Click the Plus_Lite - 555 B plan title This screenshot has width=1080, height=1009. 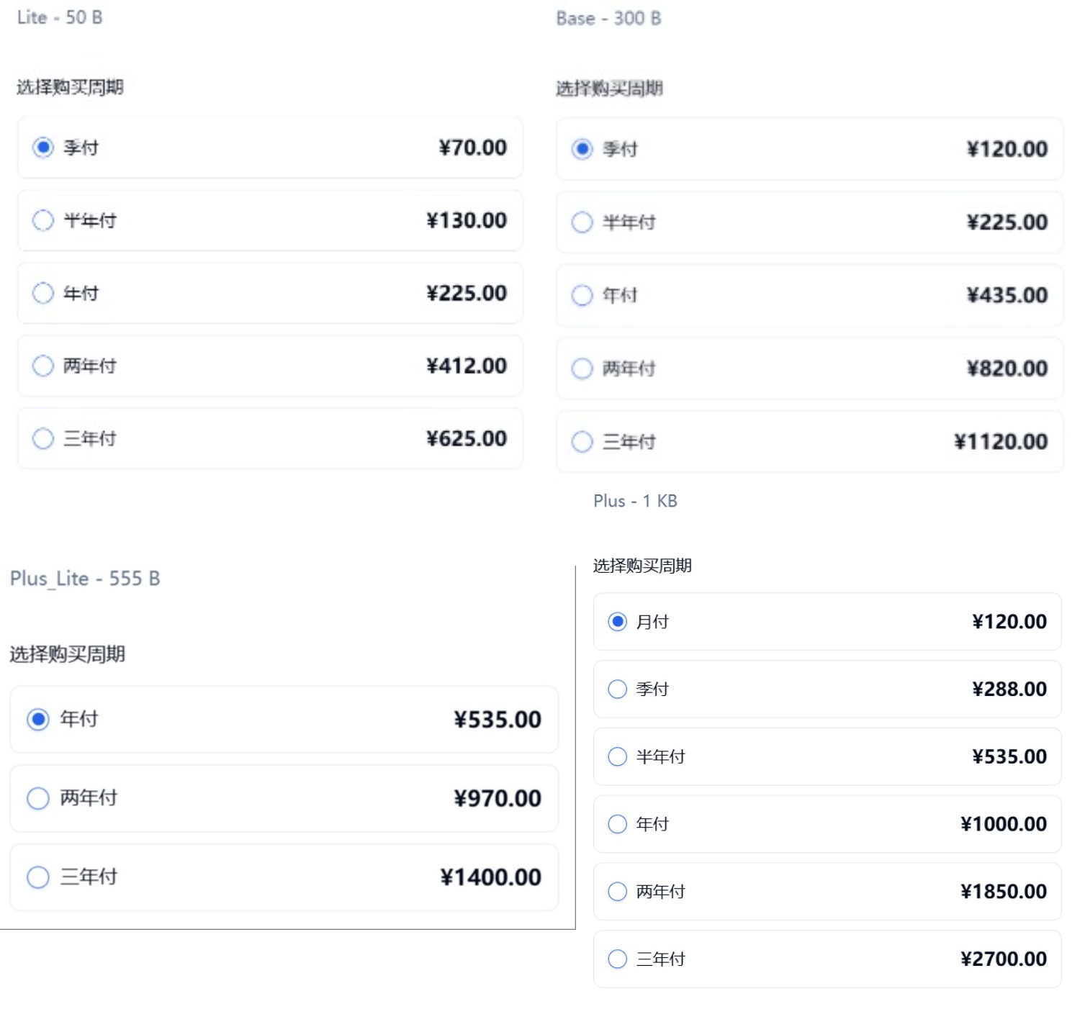click(85, 579)
